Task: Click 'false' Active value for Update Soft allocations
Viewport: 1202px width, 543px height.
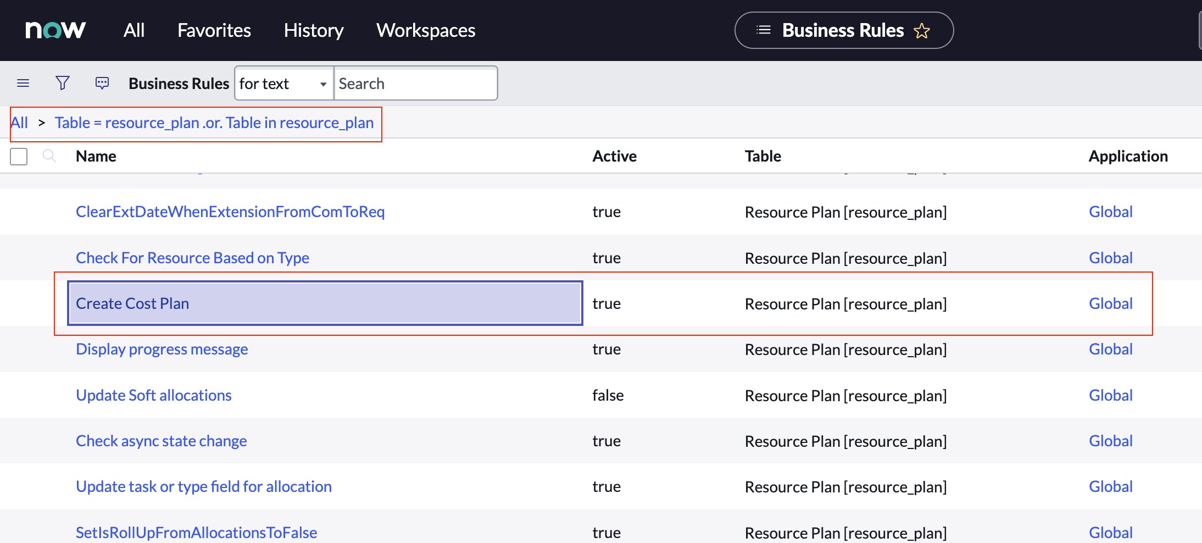Action: 608,395
